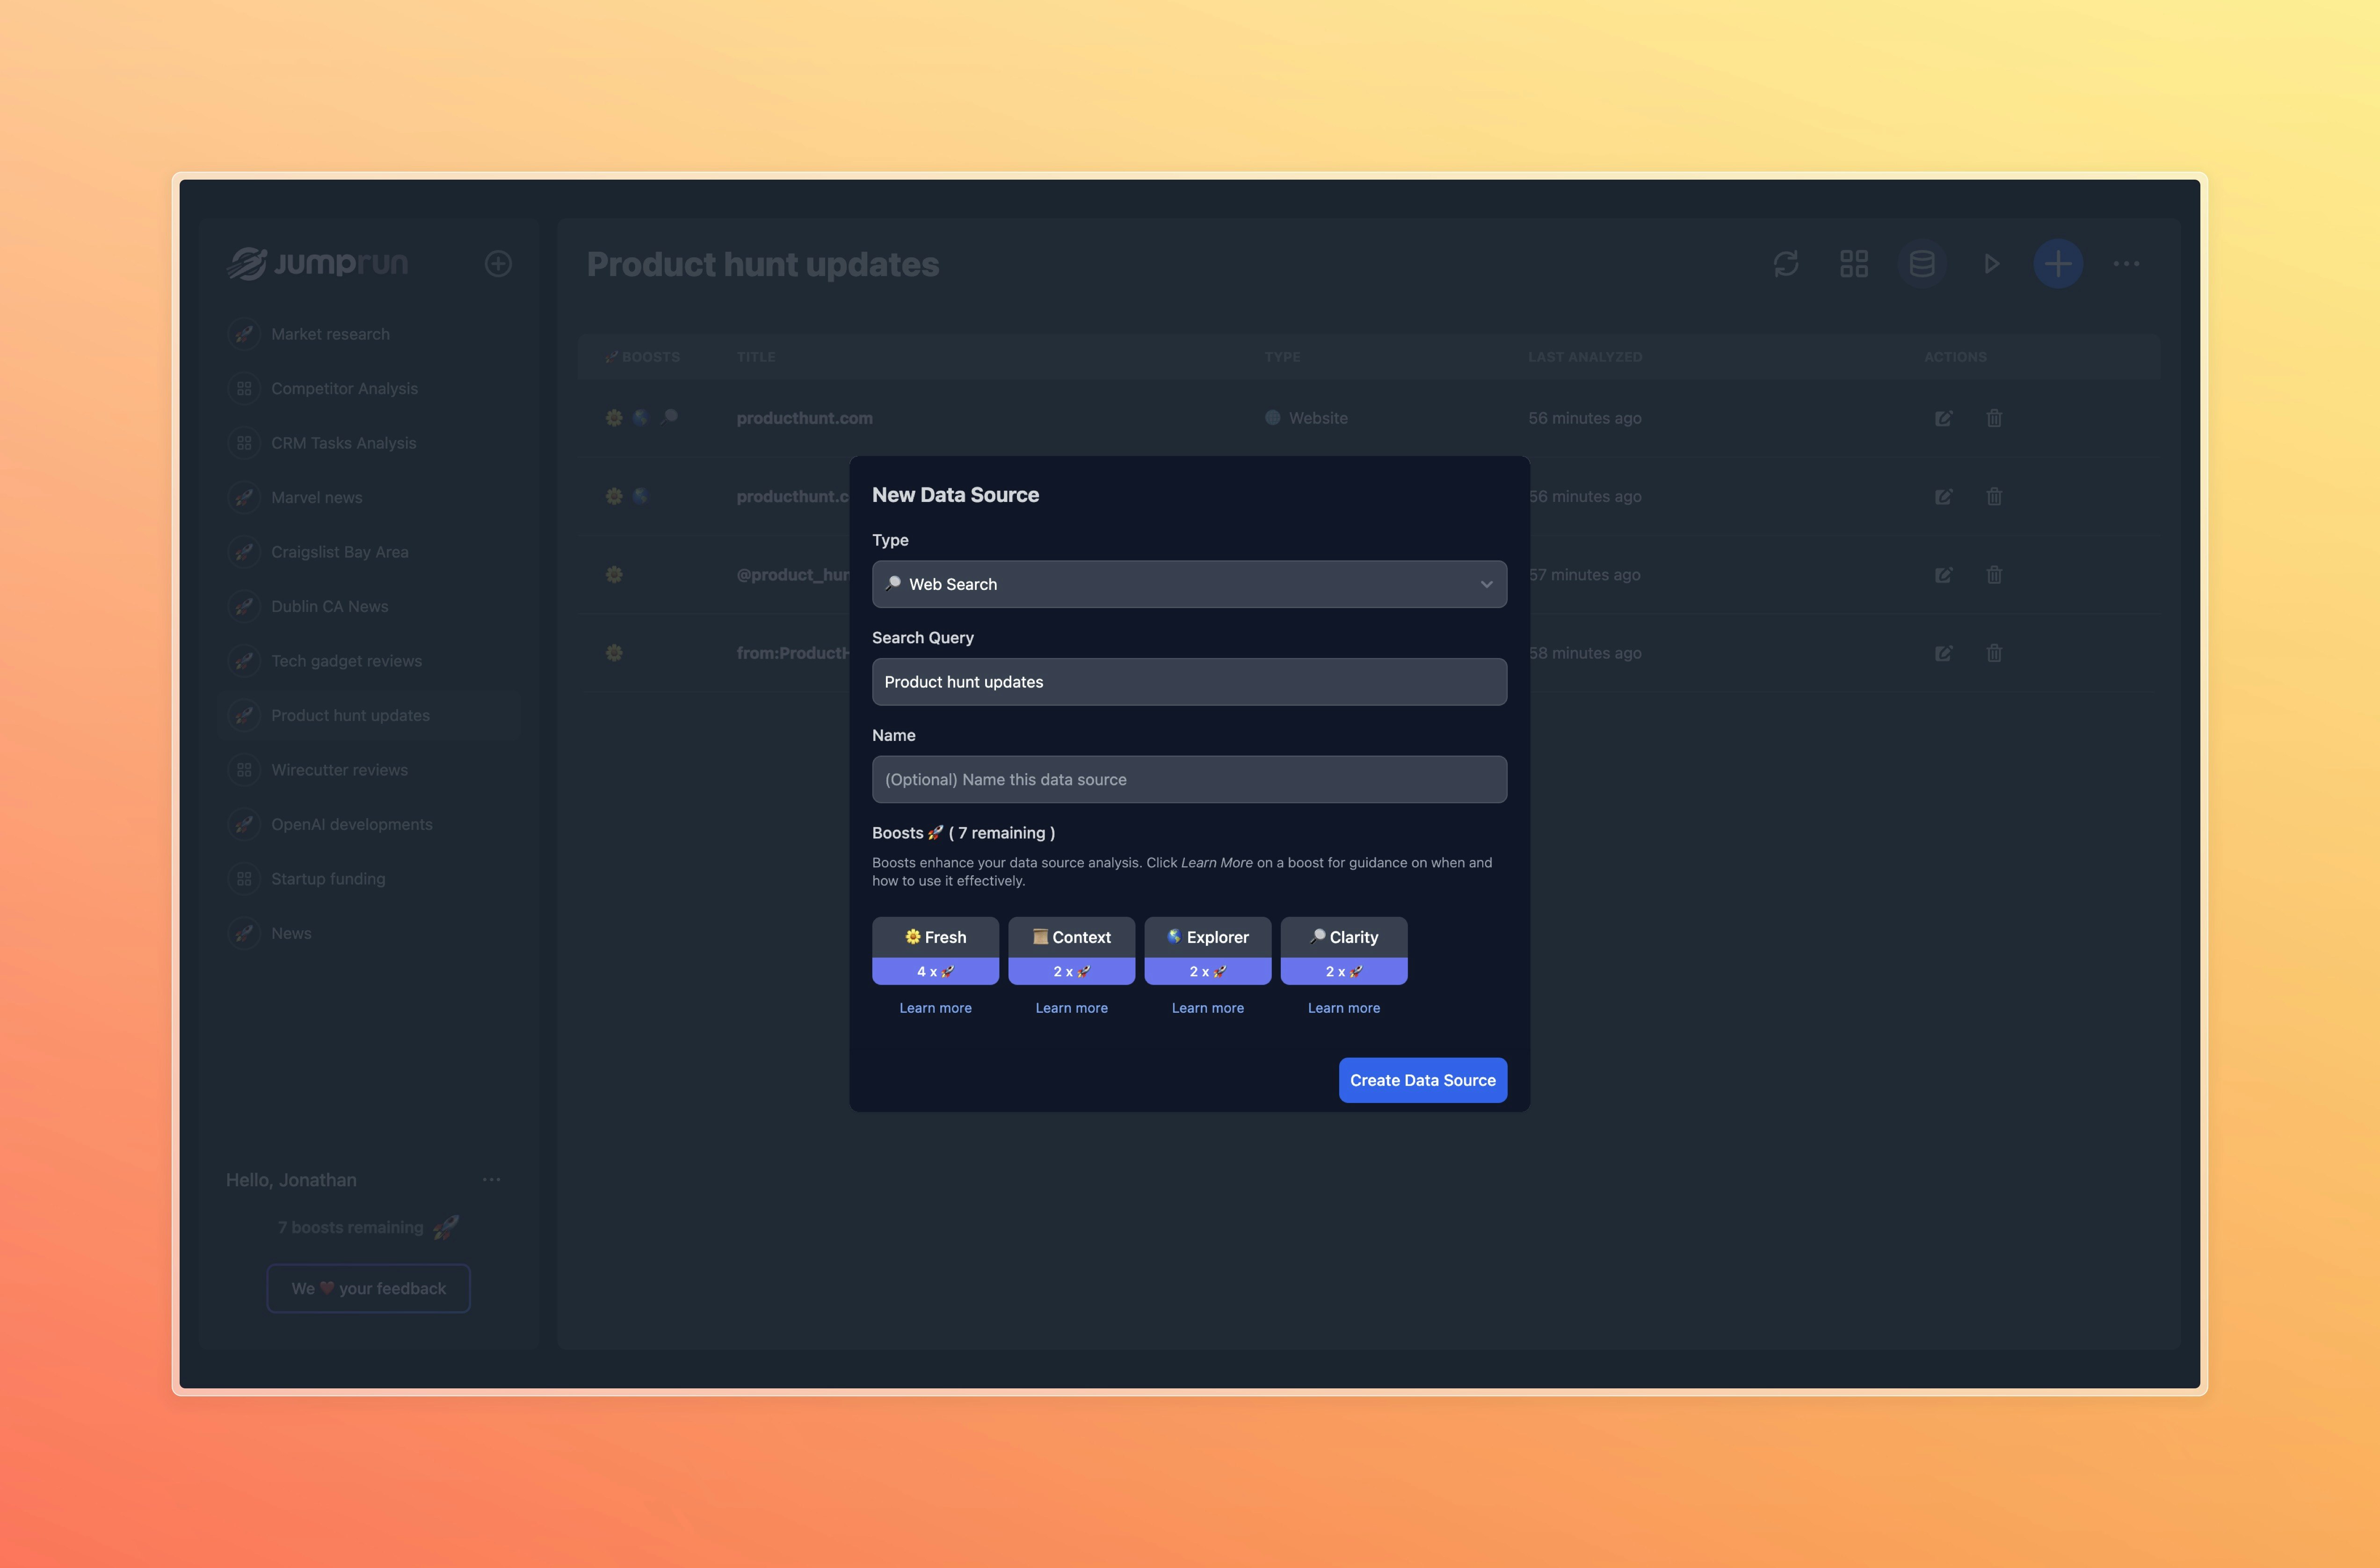Image resolution: width=2380 pixels, height=1568 pixels.
Task: Enable the Explorer boost
Action: (1207, 950)
